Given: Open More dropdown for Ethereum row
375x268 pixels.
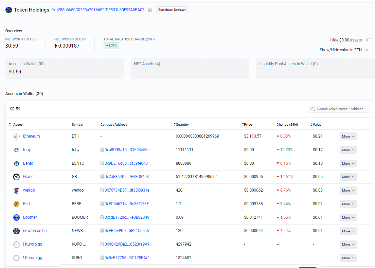Looking at the screenshot, I should pyautogui.click(x=348, y=137).
